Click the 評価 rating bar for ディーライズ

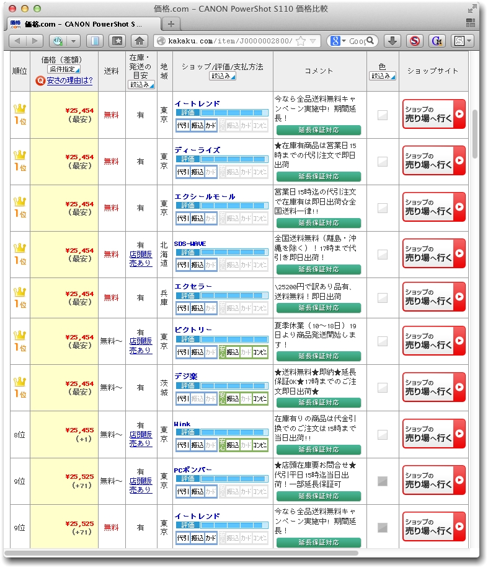pyautogui.click(x=222, y=159)
